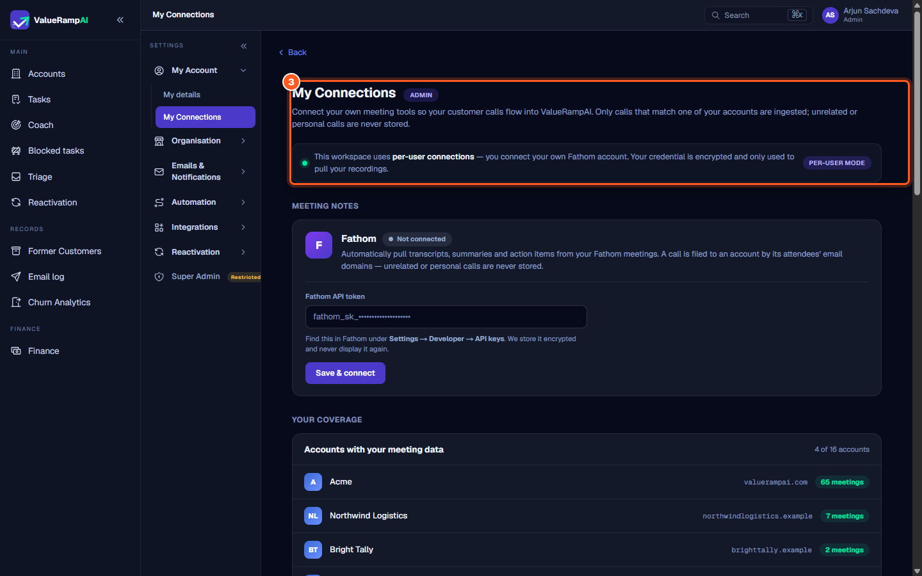Image resolution: width=922 pixels, height=576 pixels.
Task: Click the Fathom F logo tile
Action: pyautogui.click(x=319, y=245)
